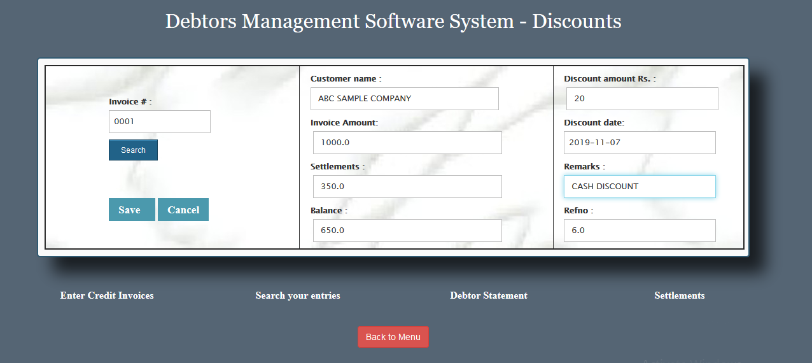Select the Refno field

pyautogui.click(x=640, y=231)
